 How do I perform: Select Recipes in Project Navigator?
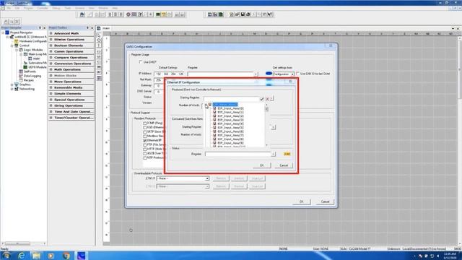(x=29, y=80)
